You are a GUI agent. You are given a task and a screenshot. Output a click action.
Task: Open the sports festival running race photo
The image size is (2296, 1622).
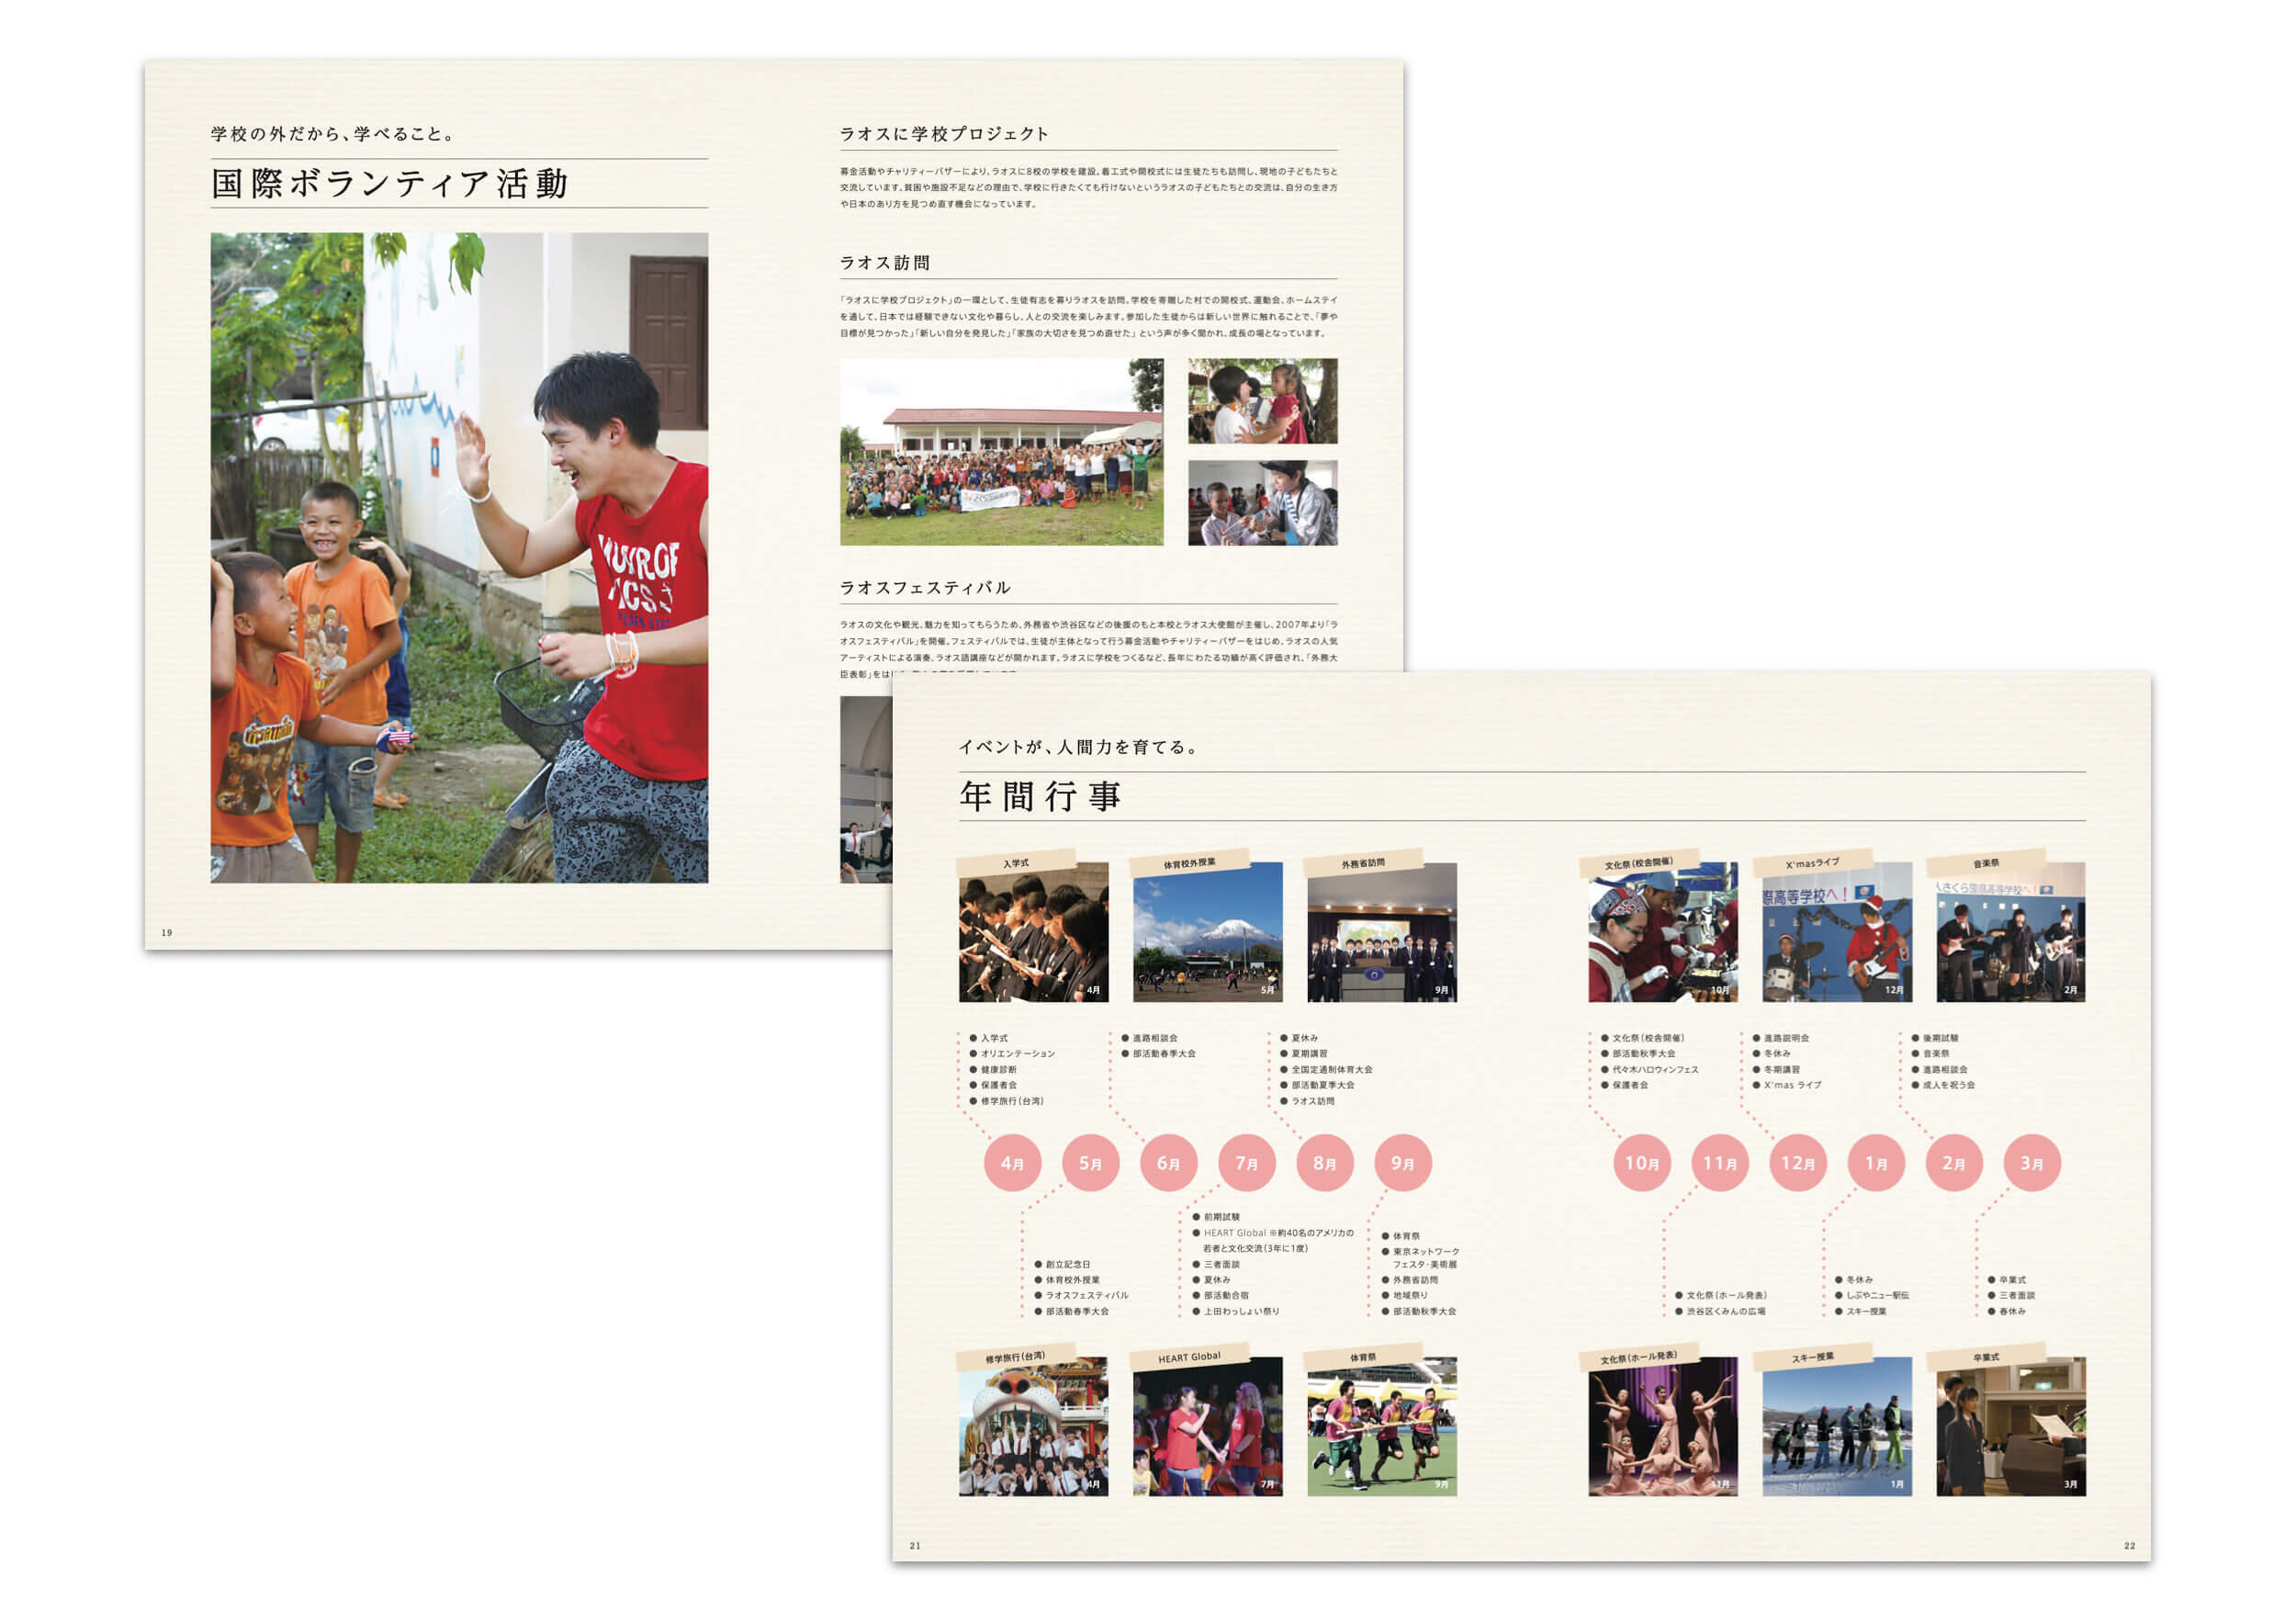[1382, 1426]
